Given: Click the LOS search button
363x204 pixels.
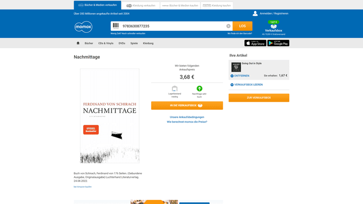Looking at the screenshot, I should (243, 26).
